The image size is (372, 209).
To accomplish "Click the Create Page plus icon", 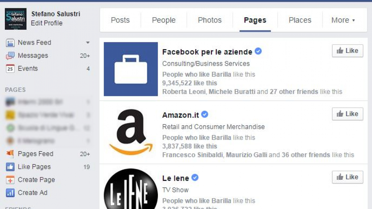I will (10, 180).
